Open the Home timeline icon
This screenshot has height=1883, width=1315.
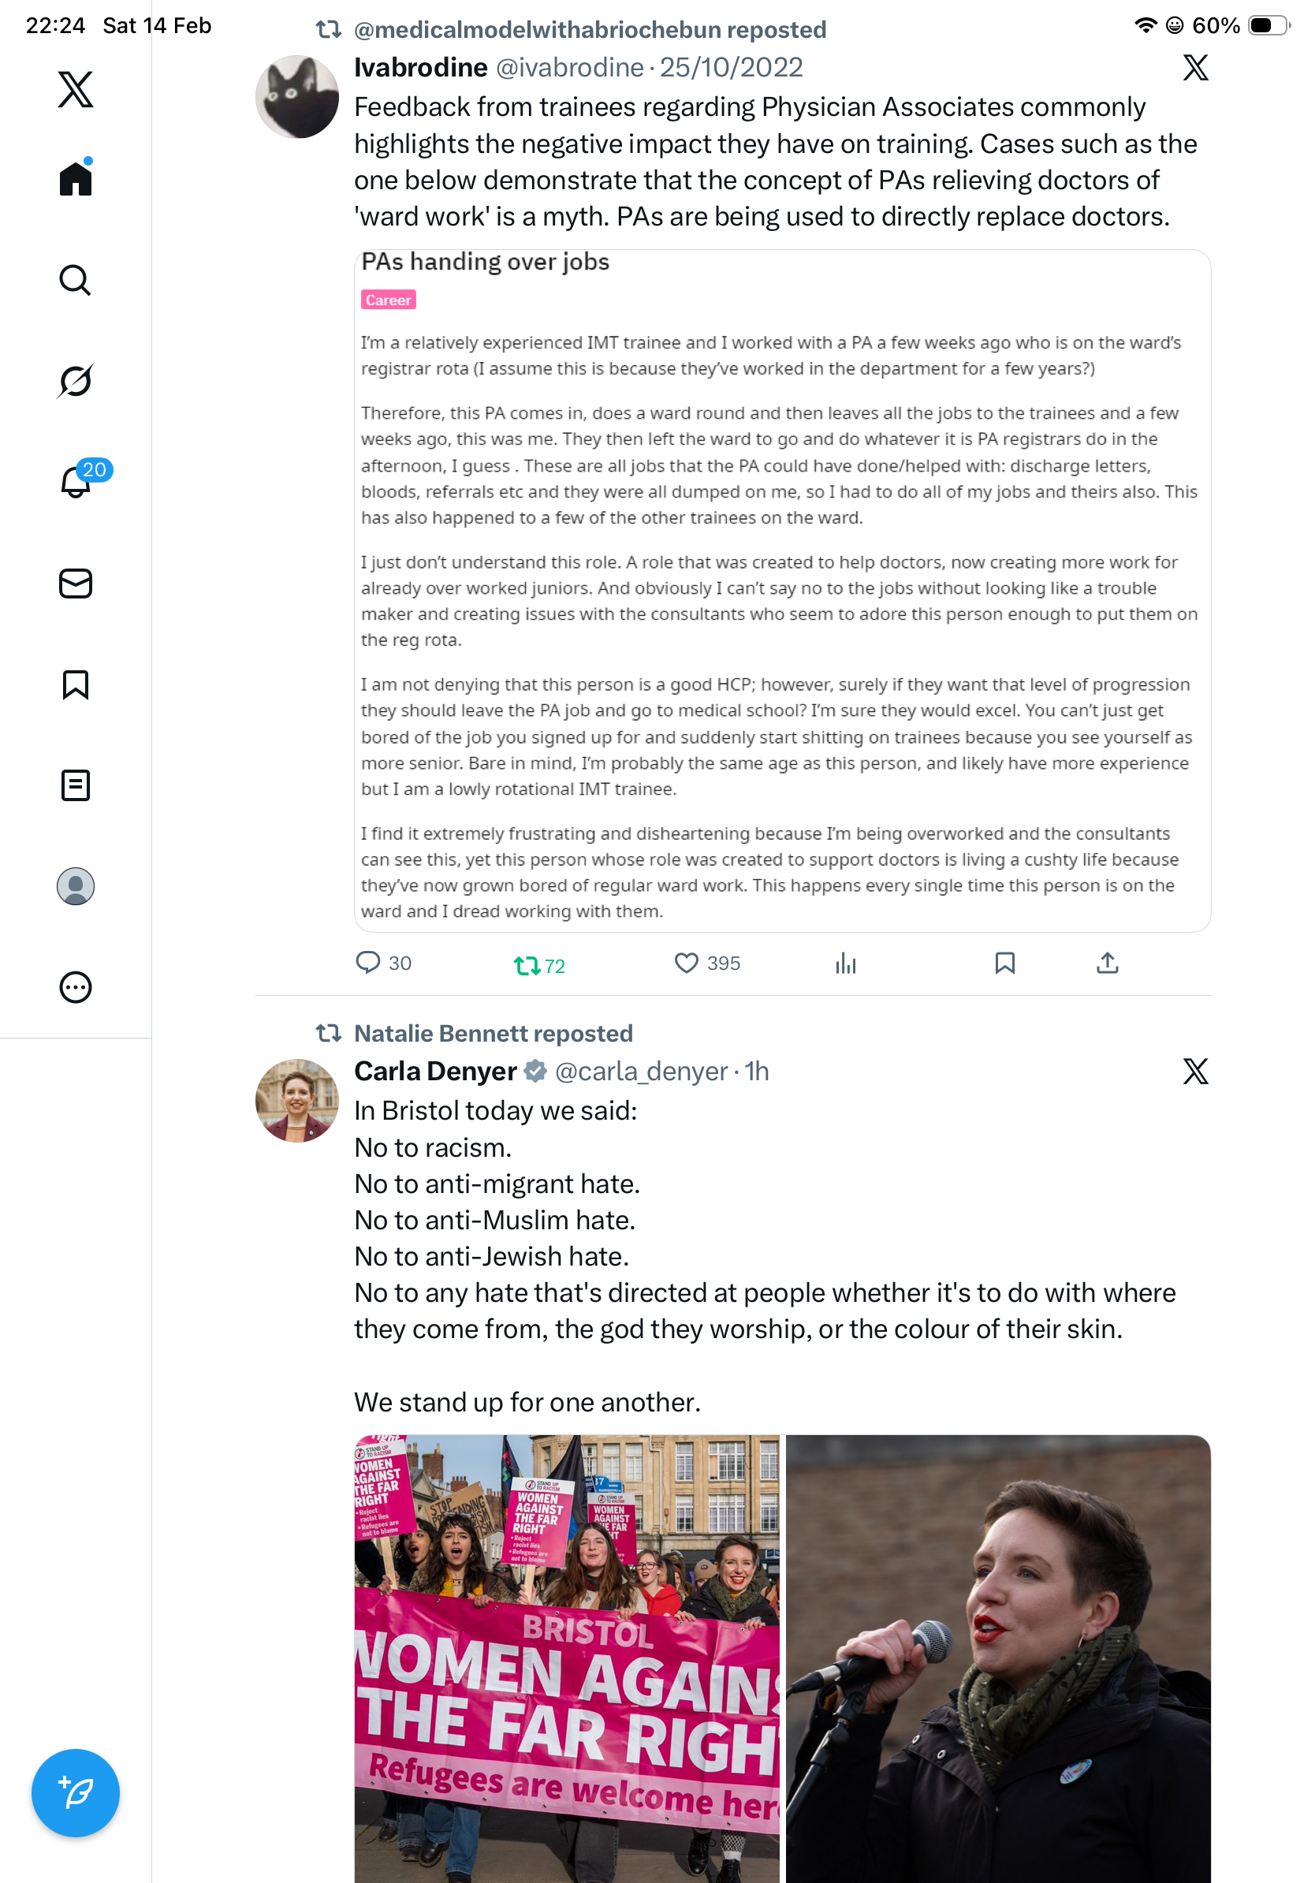point(76,177)
